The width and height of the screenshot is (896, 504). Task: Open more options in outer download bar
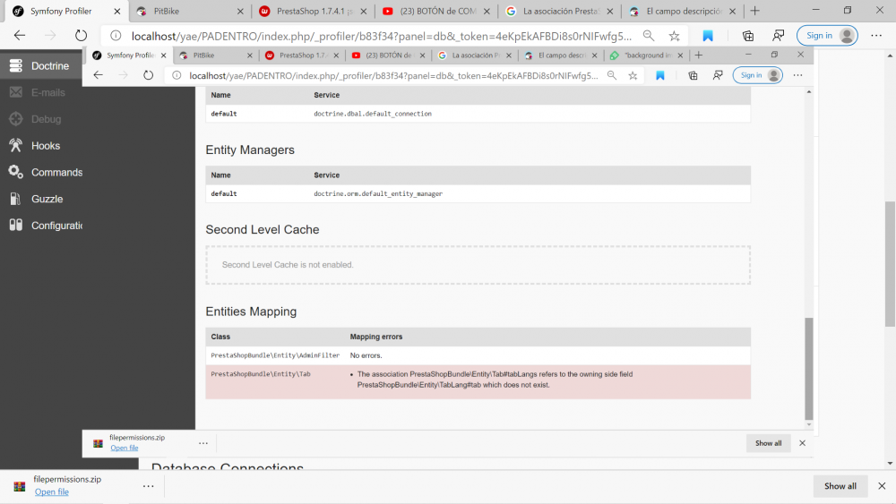click(148, 486)
